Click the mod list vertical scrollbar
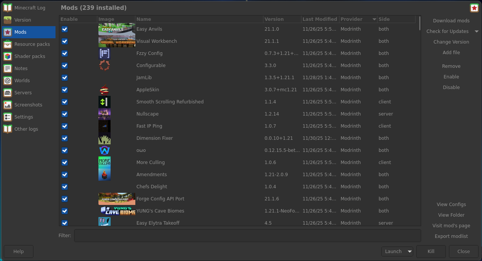Image resolution: width=482 pixels, height=261 pixels. (x=420, y=23)
